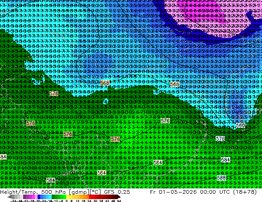Click the darkest green legend swatch

(53, 197)
